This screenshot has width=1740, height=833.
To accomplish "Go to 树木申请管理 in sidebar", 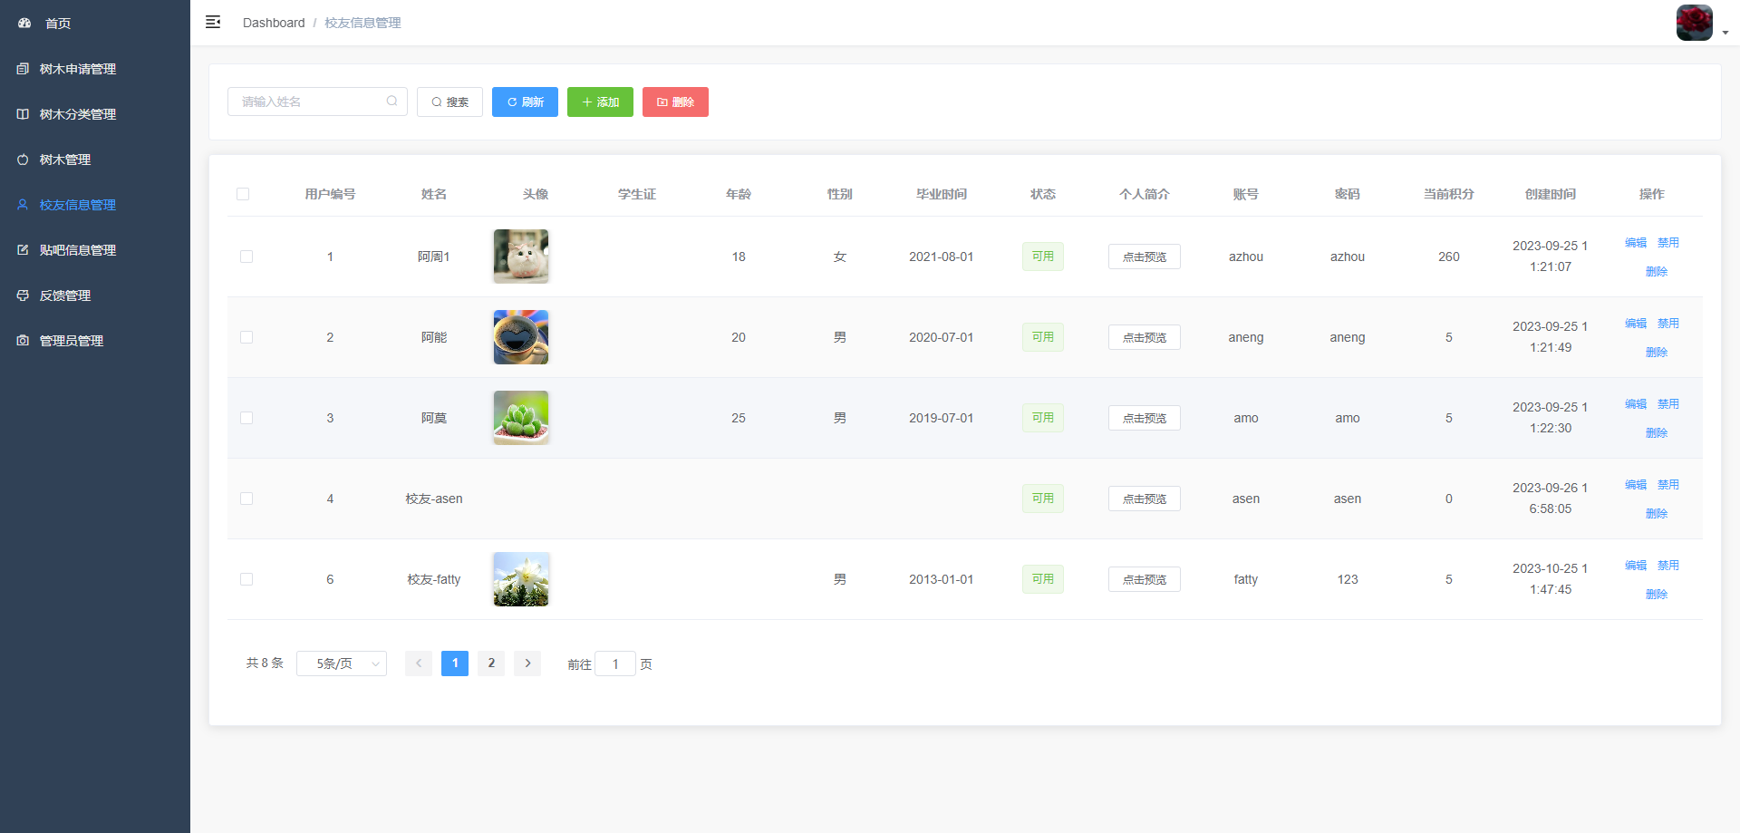I will pos(77,69).
